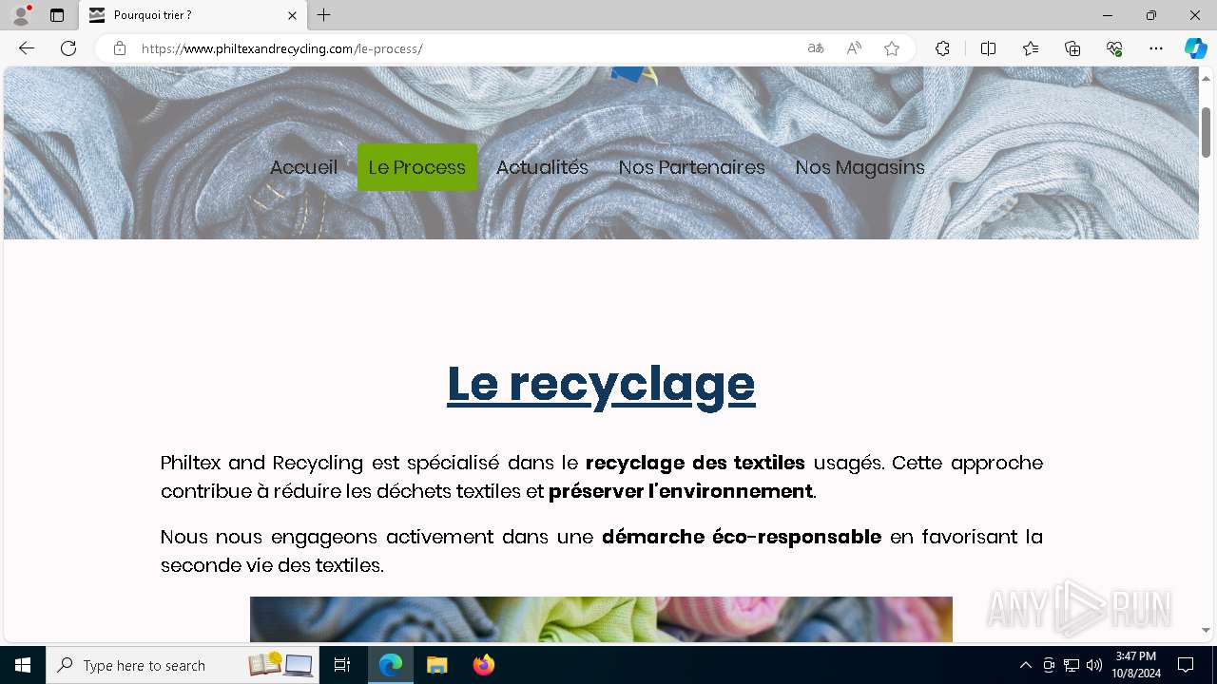Open Browser essentials heart icon
Screen dimensions: 1217x684
pyautogui.click(x=1114, y=48)
